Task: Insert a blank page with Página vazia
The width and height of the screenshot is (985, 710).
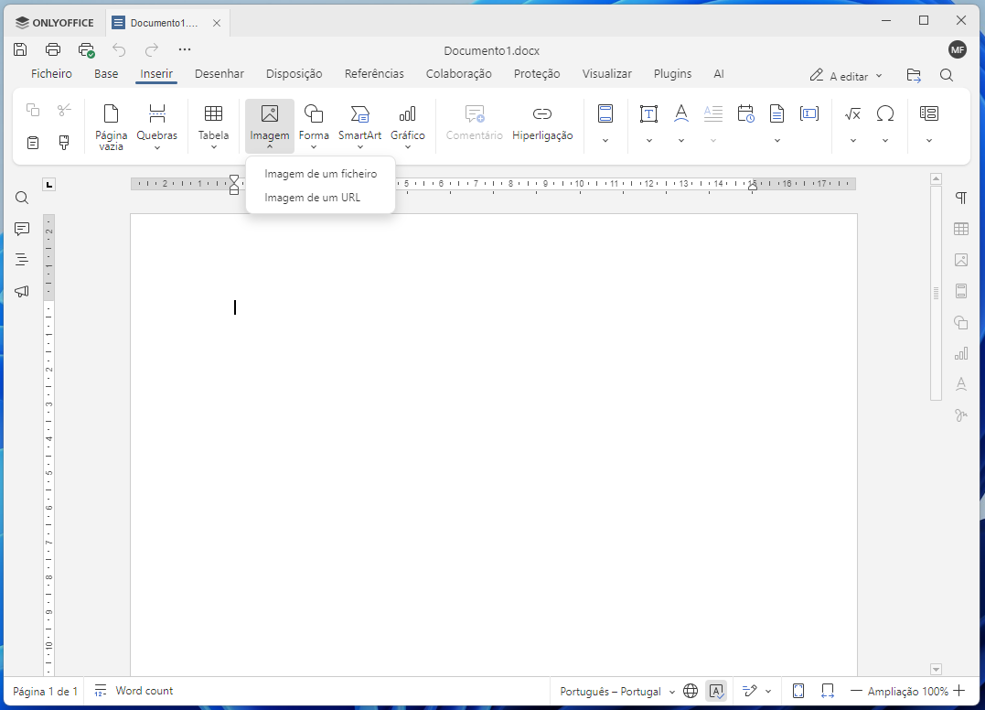Action: pos(111,124)
